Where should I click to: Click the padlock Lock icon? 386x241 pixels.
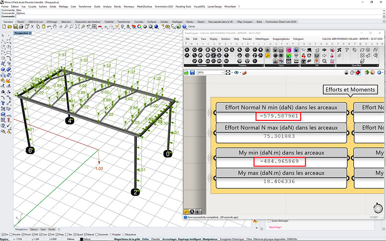point(128,27)
